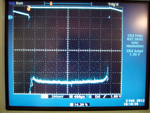Open the 200mV vertical scale readout
Image resolution: width=150 pixels, height=113 pixels.
(57, 97)
